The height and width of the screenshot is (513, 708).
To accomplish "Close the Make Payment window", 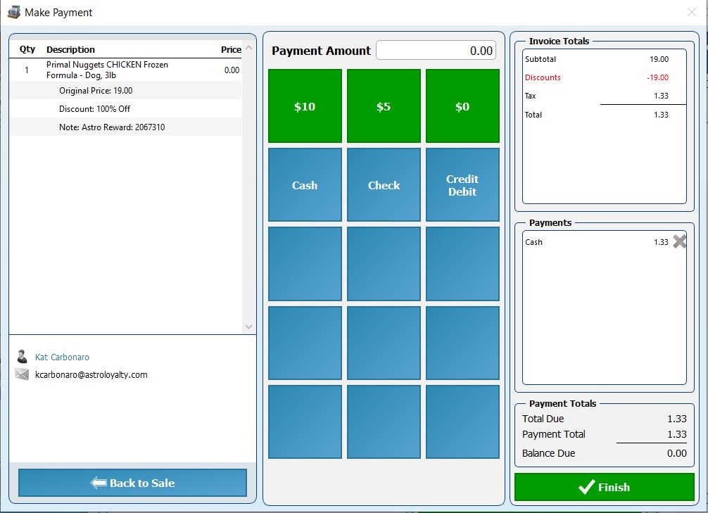I will [x=691, y=12].
